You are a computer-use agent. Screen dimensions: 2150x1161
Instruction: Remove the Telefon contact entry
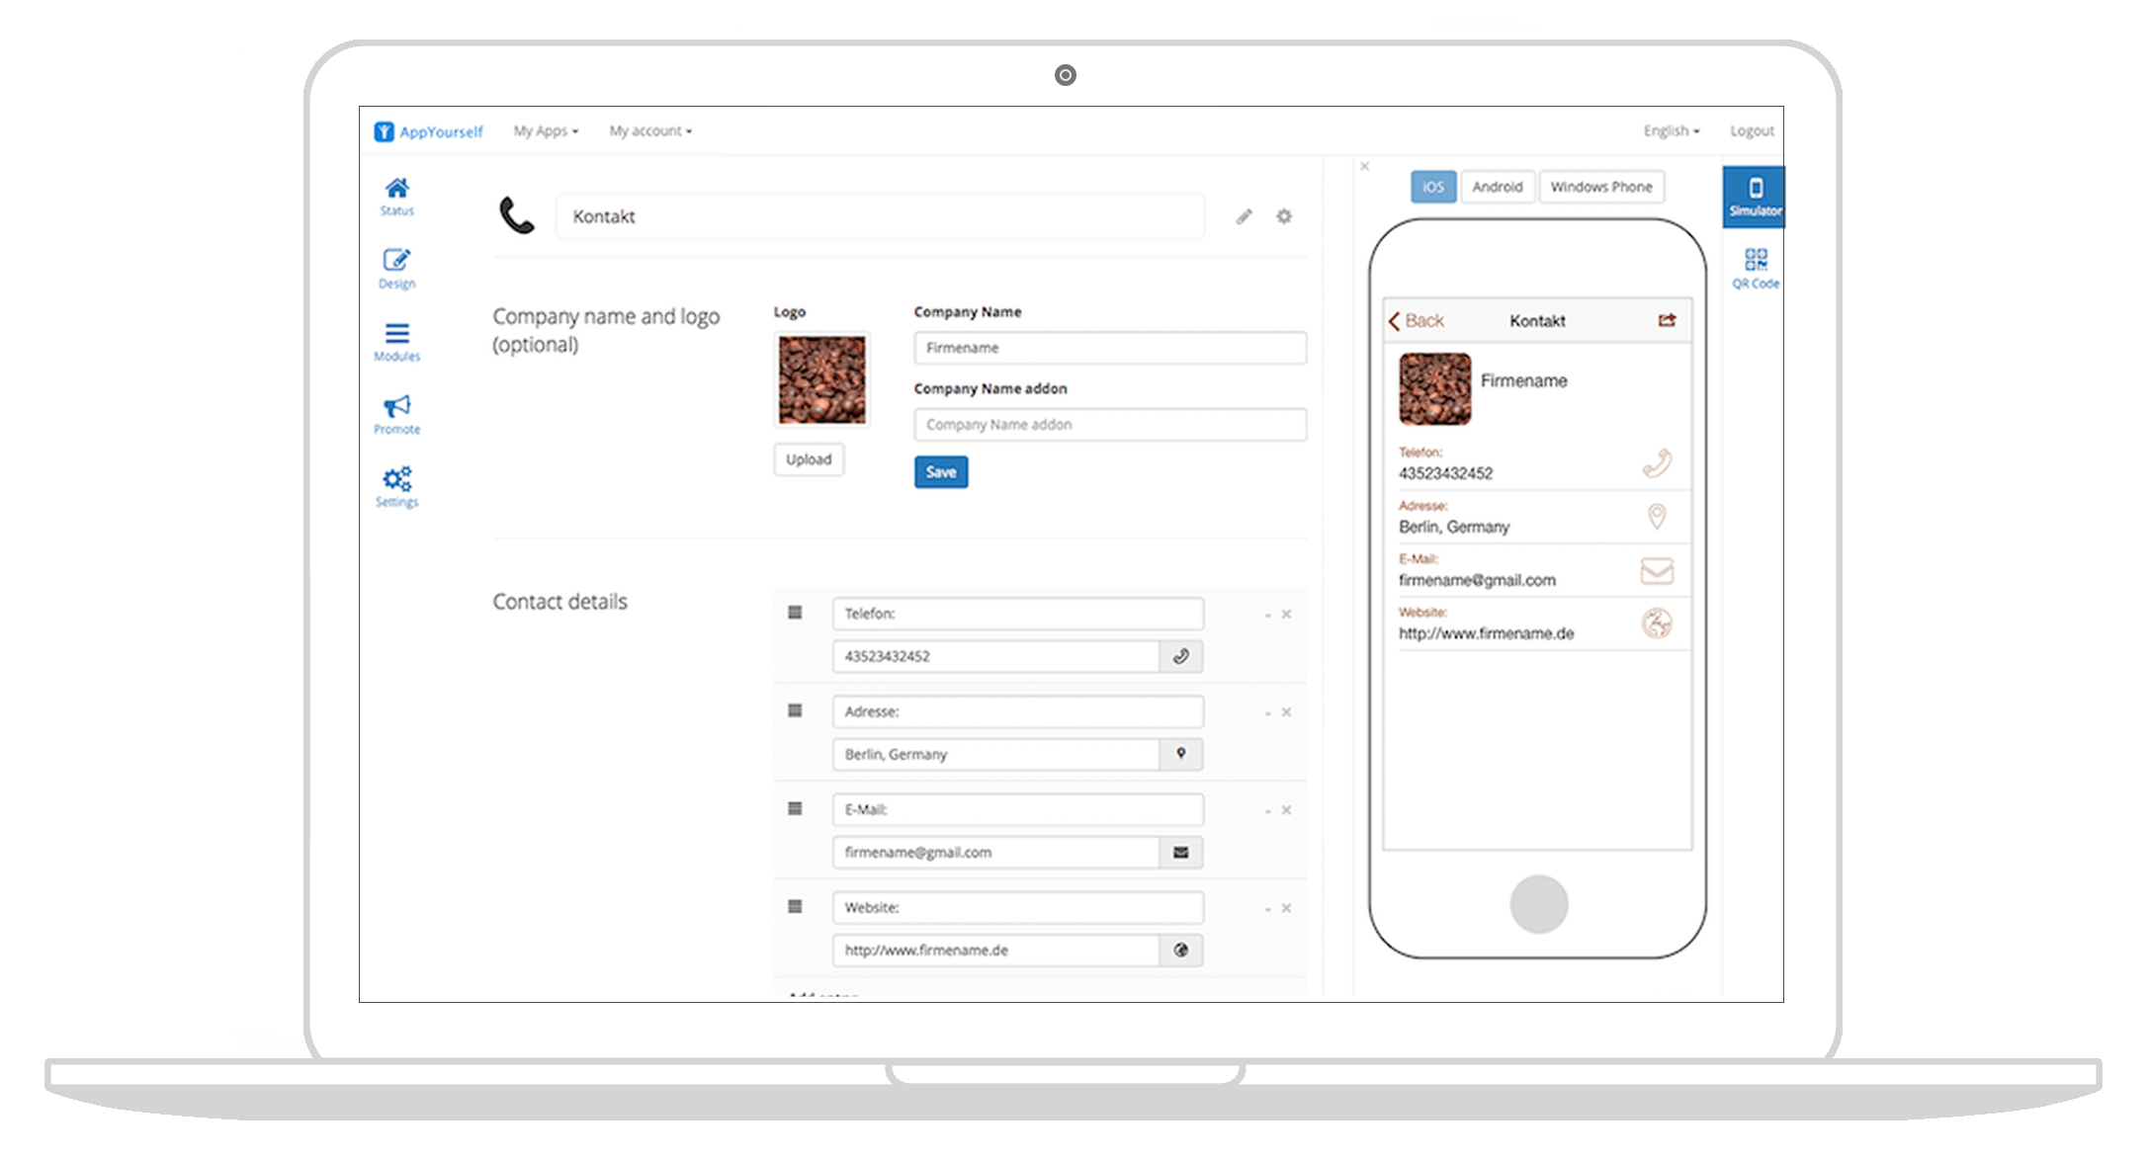[x=1286, y=615]
